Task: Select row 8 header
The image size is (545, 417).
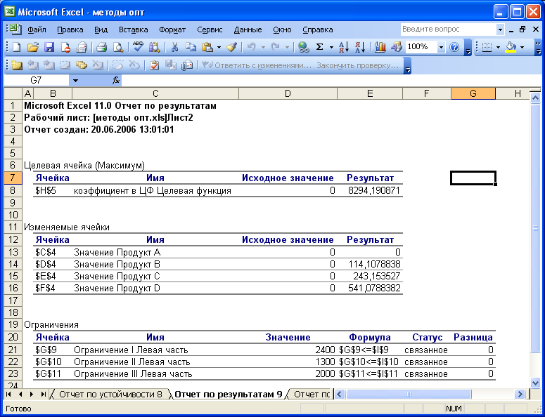Action: (x=13, y=190)
